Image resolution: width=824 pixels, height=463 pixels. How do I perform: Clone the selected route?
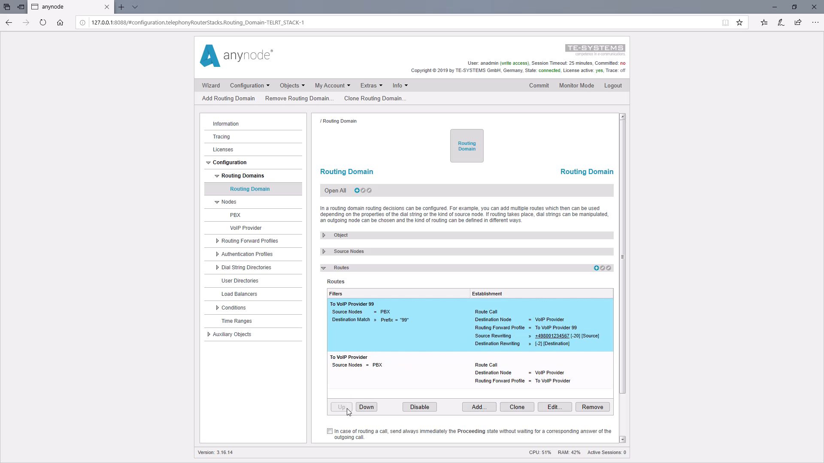[517, 407]
